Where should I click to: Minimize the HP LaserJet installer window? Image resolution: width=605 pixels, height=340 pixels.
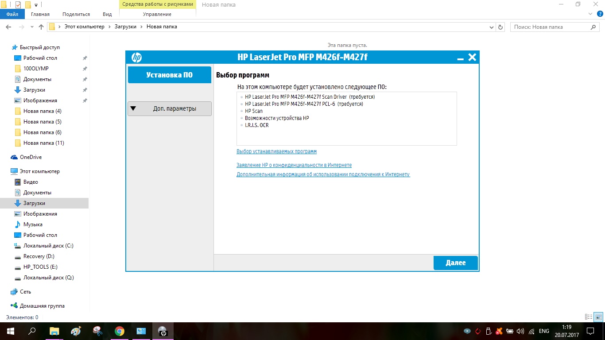[x=461, y=58]
